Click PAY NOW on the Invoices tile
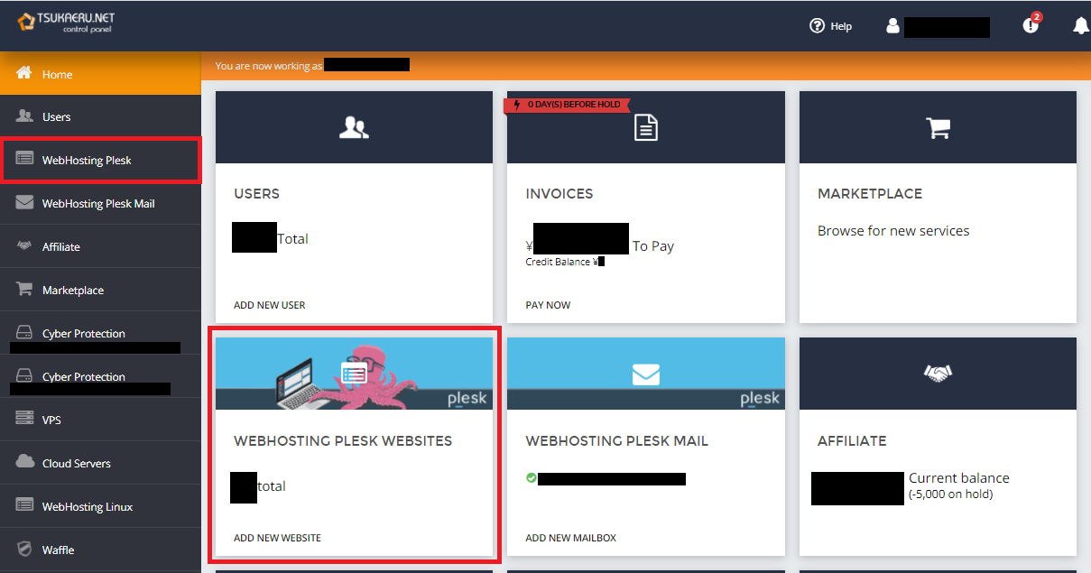This screenshot has height=573, width=1091. [547, 304]
